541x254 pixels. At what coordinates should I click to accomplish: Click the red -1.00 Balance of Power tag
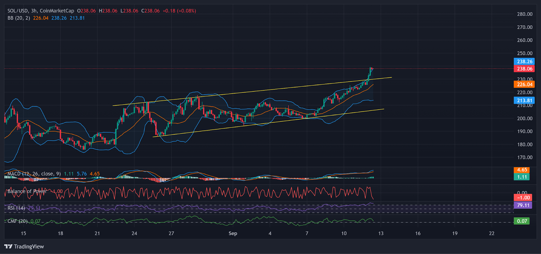tap(523, 198)
